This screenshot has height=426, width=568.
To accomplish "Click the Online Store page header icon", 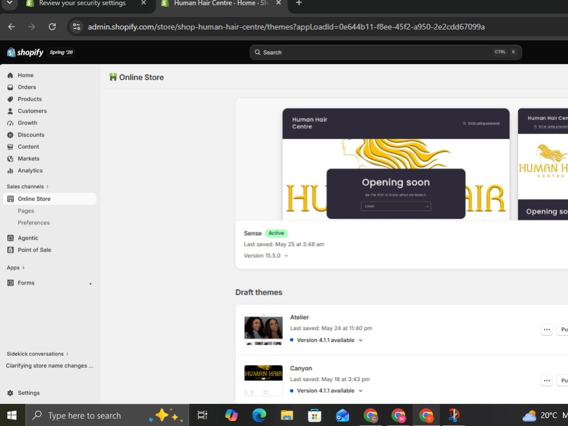I will [113, 77].
